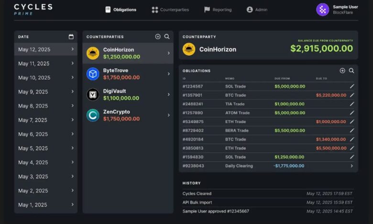Search counterparties using magnifier icon
Screen dimensions: 373x224
(167, 37)
